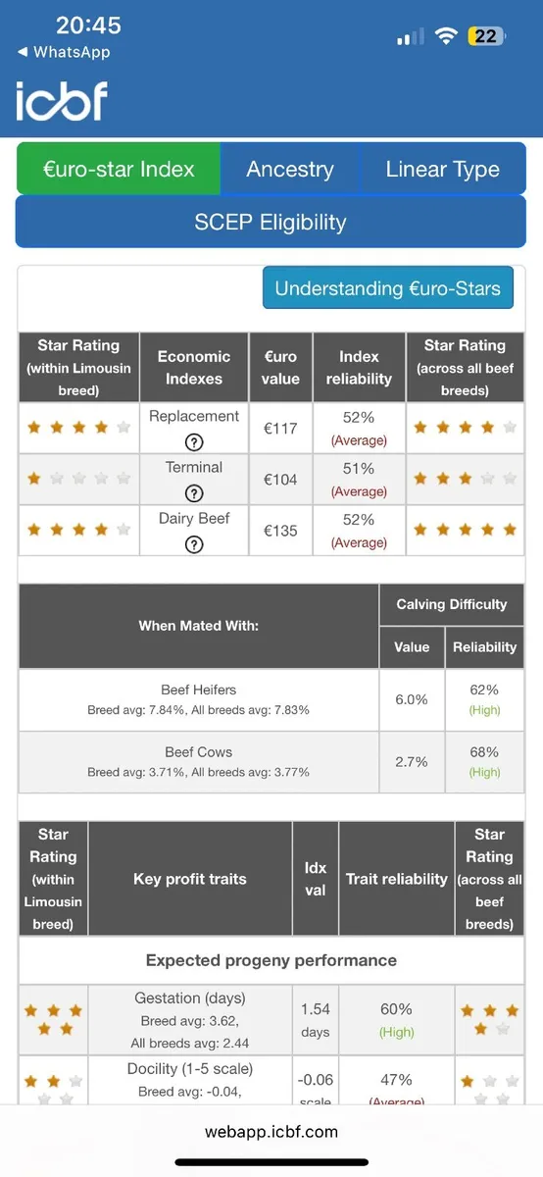Open the Understanding €uro-Stars guide
The image size is (543, 1177).
click(x=388, y=288)
